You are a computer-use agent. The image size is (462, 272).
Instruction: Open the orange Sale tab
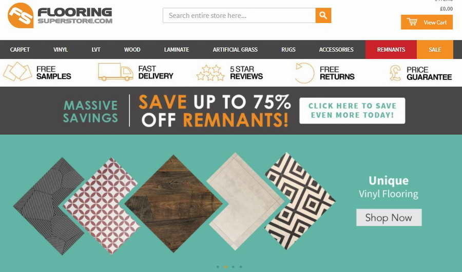click(435, 49)
